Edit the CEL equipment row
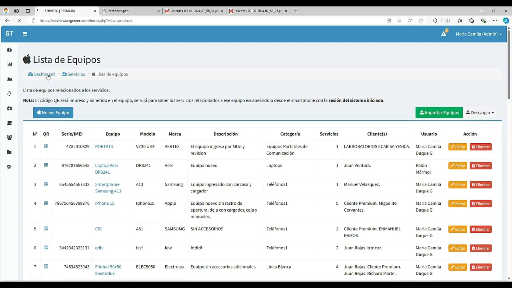Screen dimensions: 512x288 (x=458, y=229)
